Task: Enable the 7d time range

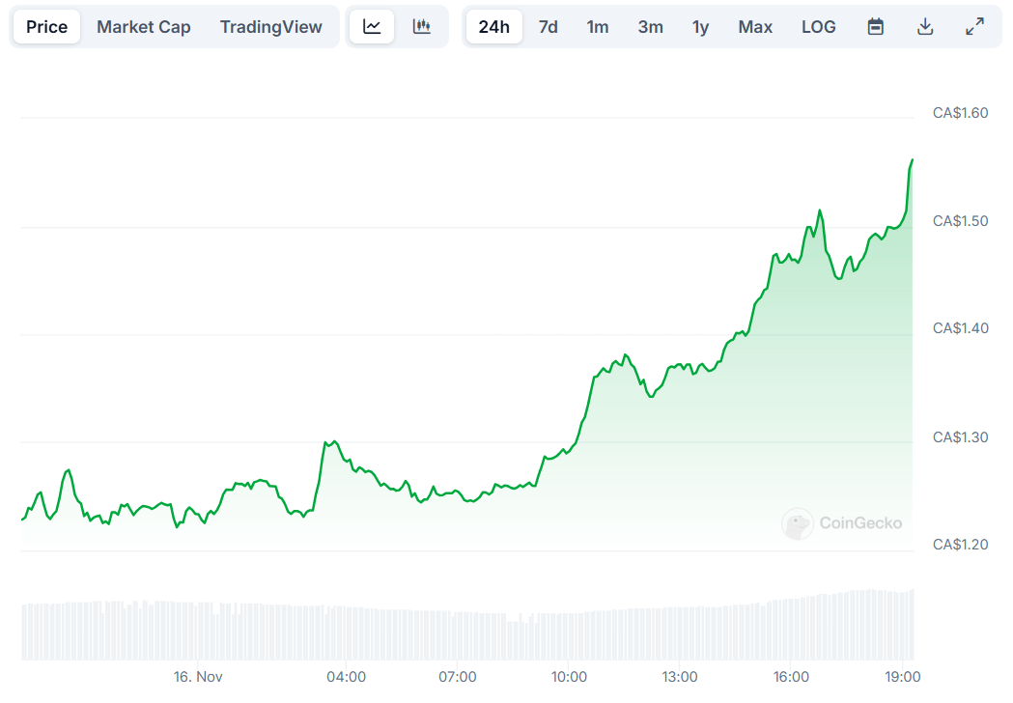Action: click(x=548, y=27)
